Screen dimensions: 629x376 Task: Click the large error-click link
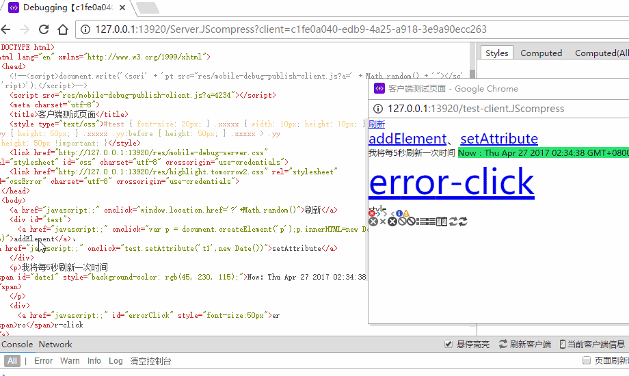click(x=451, y=182)
